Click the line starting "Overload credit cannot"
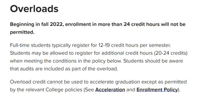 point(98,82)
